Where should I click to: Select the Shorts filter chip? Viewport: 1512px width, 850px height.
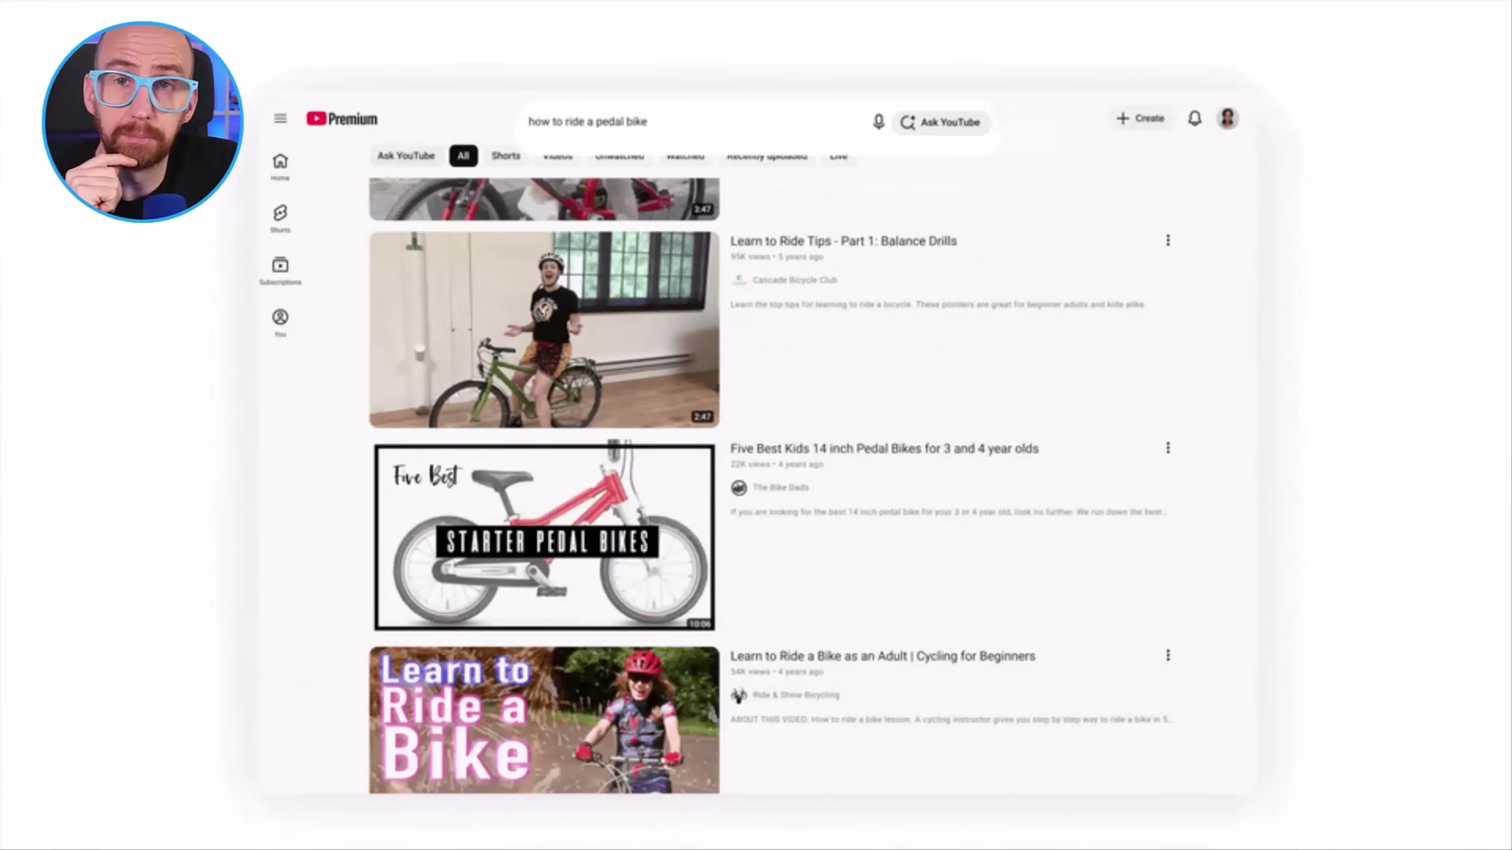pos(506,156)
